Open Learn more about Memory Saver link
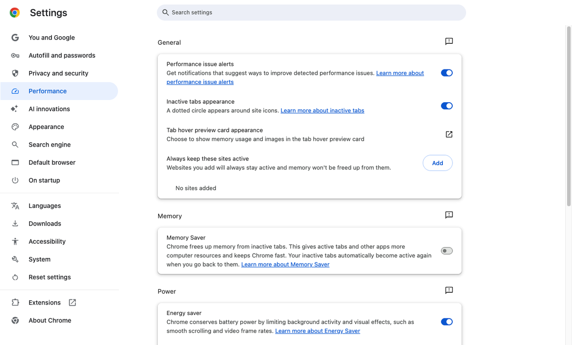 pyautogui.click(x=285, y=264)
